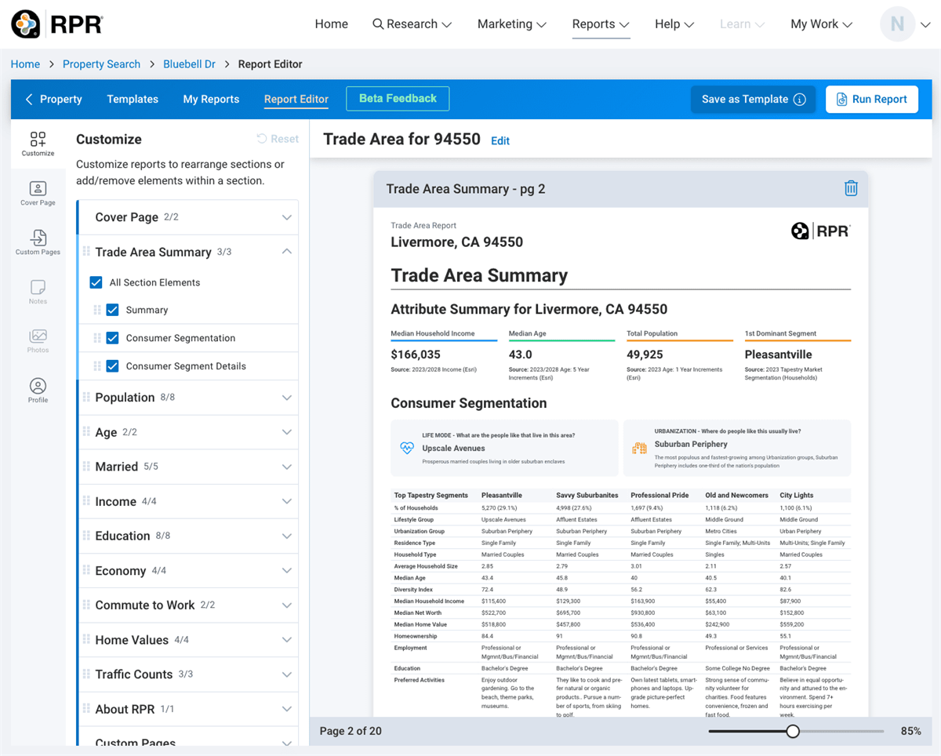Open the account menu for user N
This screenshot has width=941, height=756.
[x=906, y=24]
